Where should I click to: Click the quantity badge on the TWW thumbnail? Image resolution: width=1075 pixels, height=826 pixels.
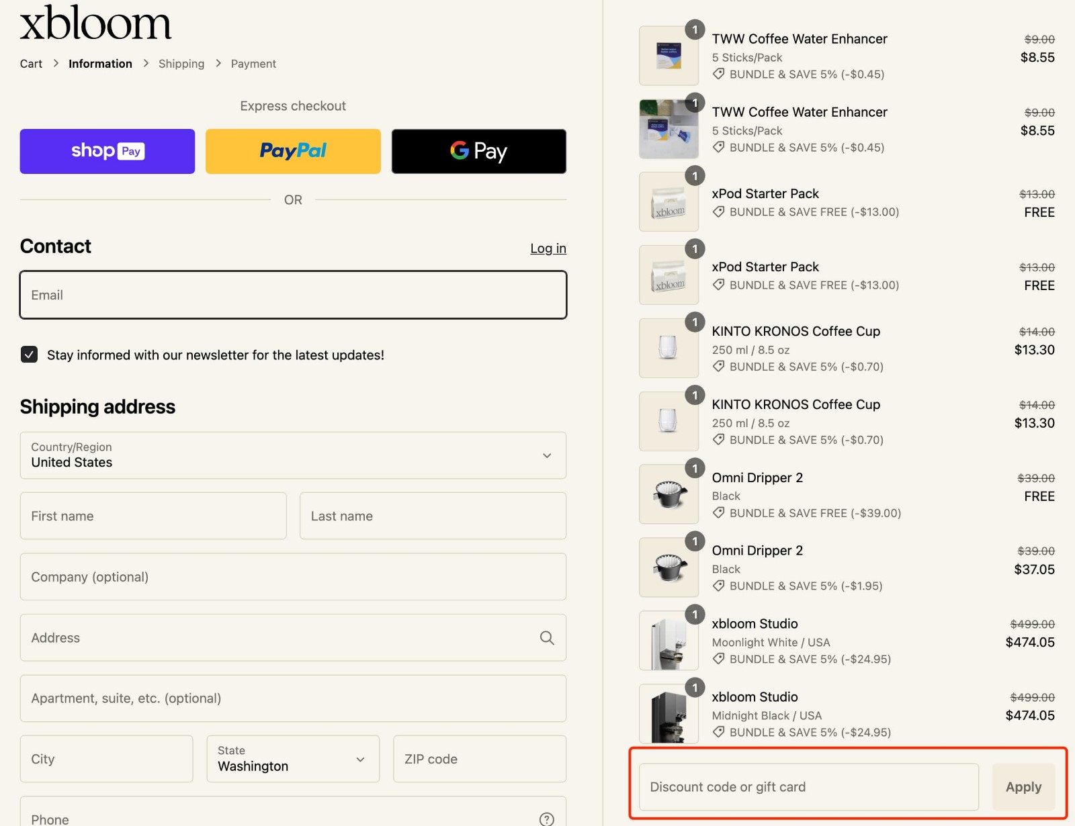pos(694,30)
